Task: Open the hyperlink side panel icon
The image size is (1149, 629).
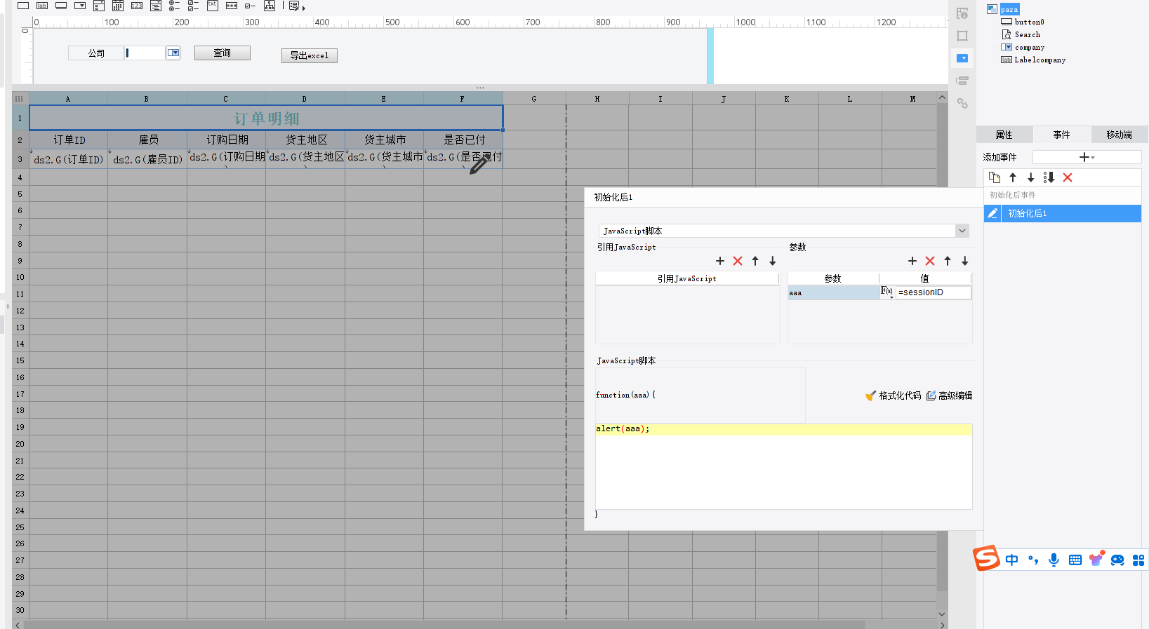Action: pyautogui.click(x=962, y=103)
